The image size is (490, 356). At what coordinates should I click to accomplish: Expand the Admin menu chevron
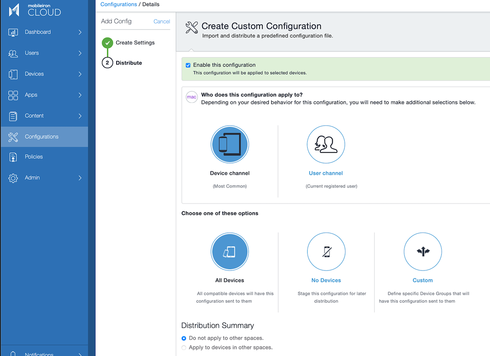tap(80, 178)
